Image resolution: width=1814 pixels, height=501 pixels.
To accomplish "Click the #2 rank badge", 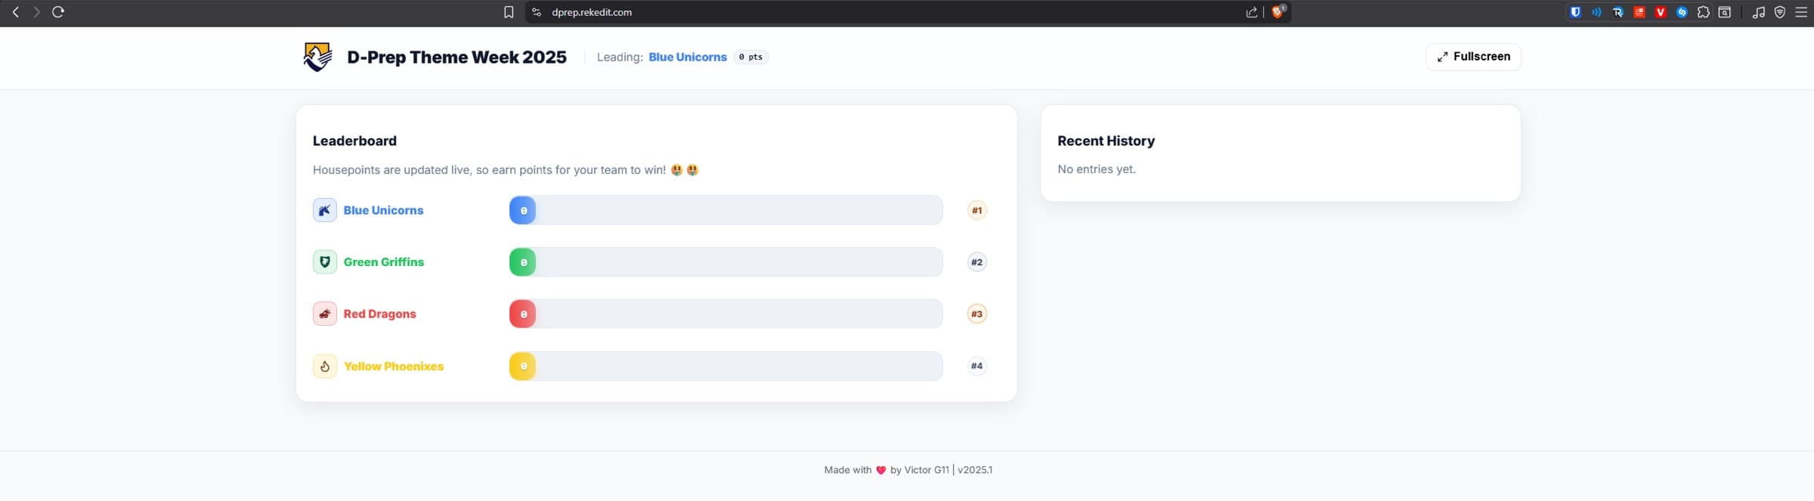I will (x=977, y=262).
